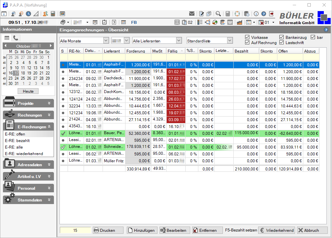
Task: Select E-RE: offen menu entry
Action: click(28, 134)
